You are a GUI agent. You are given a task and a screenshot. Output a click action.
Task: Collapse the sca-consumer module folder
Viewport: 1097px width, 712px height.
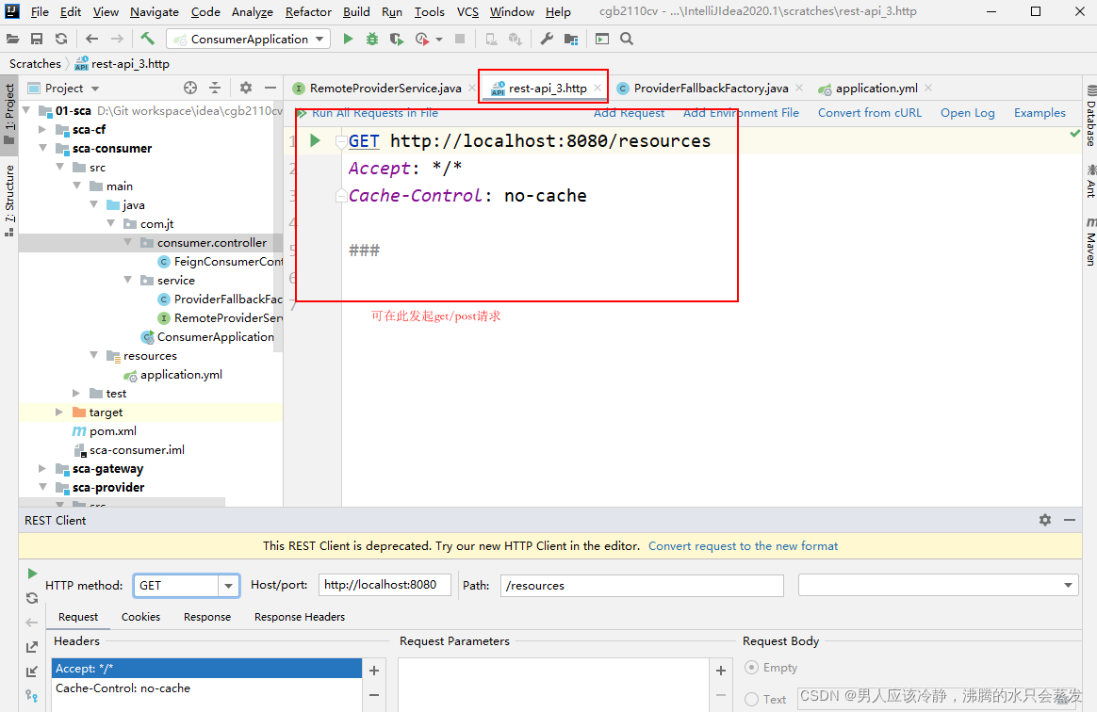(x=42, y=149)
